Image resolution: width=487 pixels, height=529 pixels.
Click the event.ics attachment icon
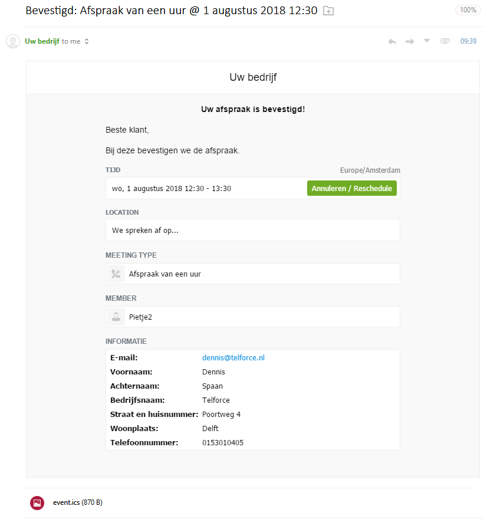tap(37, 503)
